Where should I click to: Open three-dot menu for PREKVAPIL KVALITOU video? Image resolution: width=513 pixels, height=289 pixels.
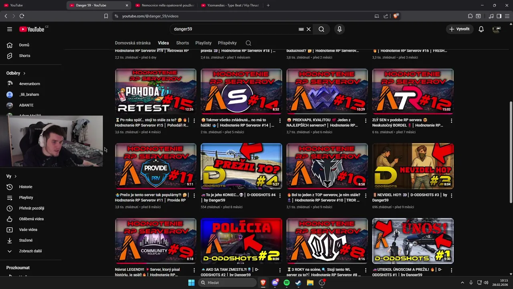[x=366, y=120]
